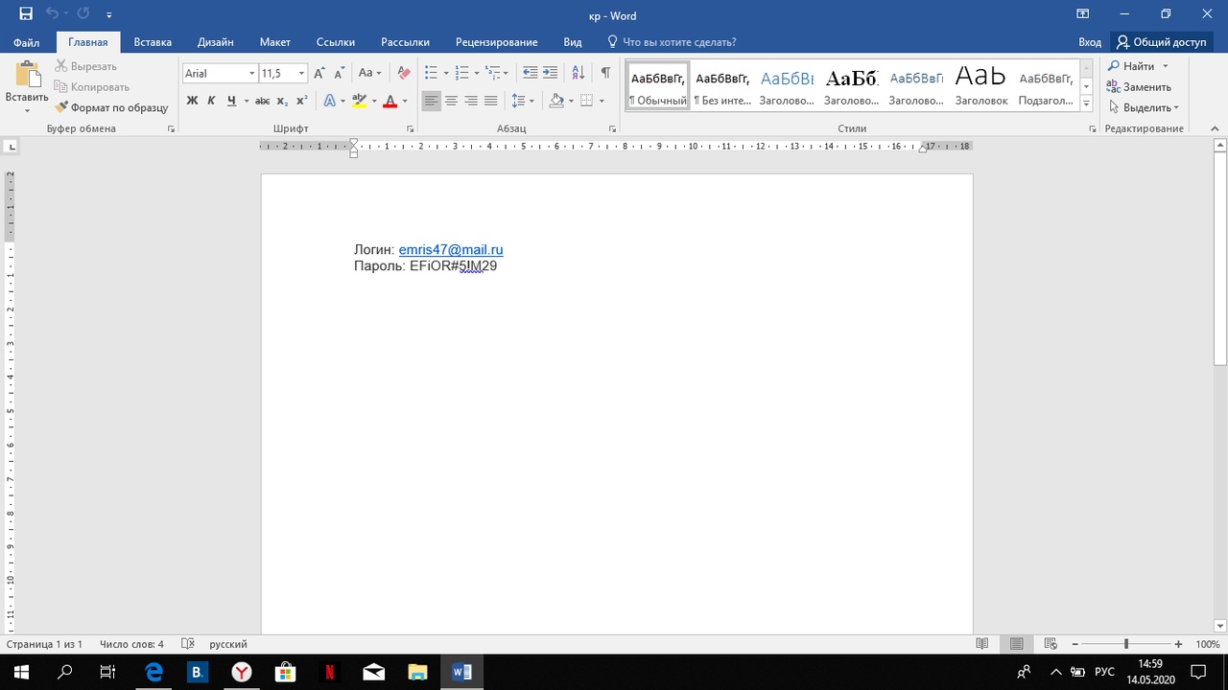Image resolution: width=1228 pixels, height=690 pixels.
Task: Toggle italic formatting (К)
Action: click(x=212, y=101)
